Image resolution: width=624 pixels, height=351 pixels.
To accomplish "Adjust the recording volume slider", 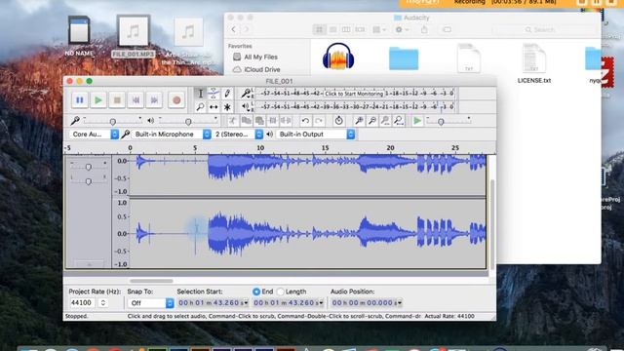I will [x=112, y=121].
